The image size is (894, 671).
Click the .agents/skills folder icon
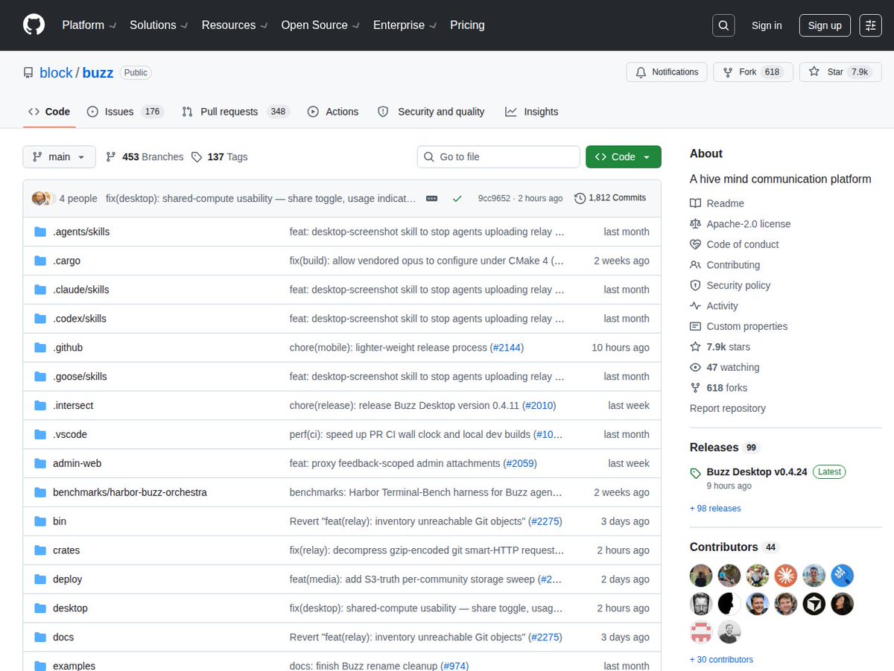pyautogui.click(x=40, y=232)
